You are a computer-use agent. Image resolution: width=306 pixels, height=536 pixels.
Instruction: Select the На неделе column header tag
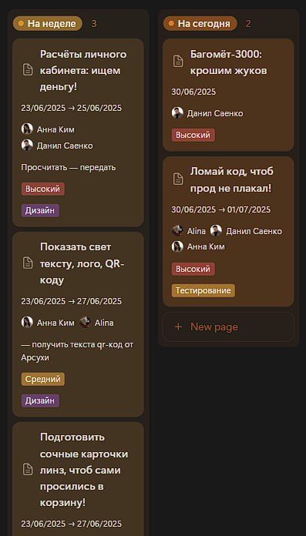[48, 24]
